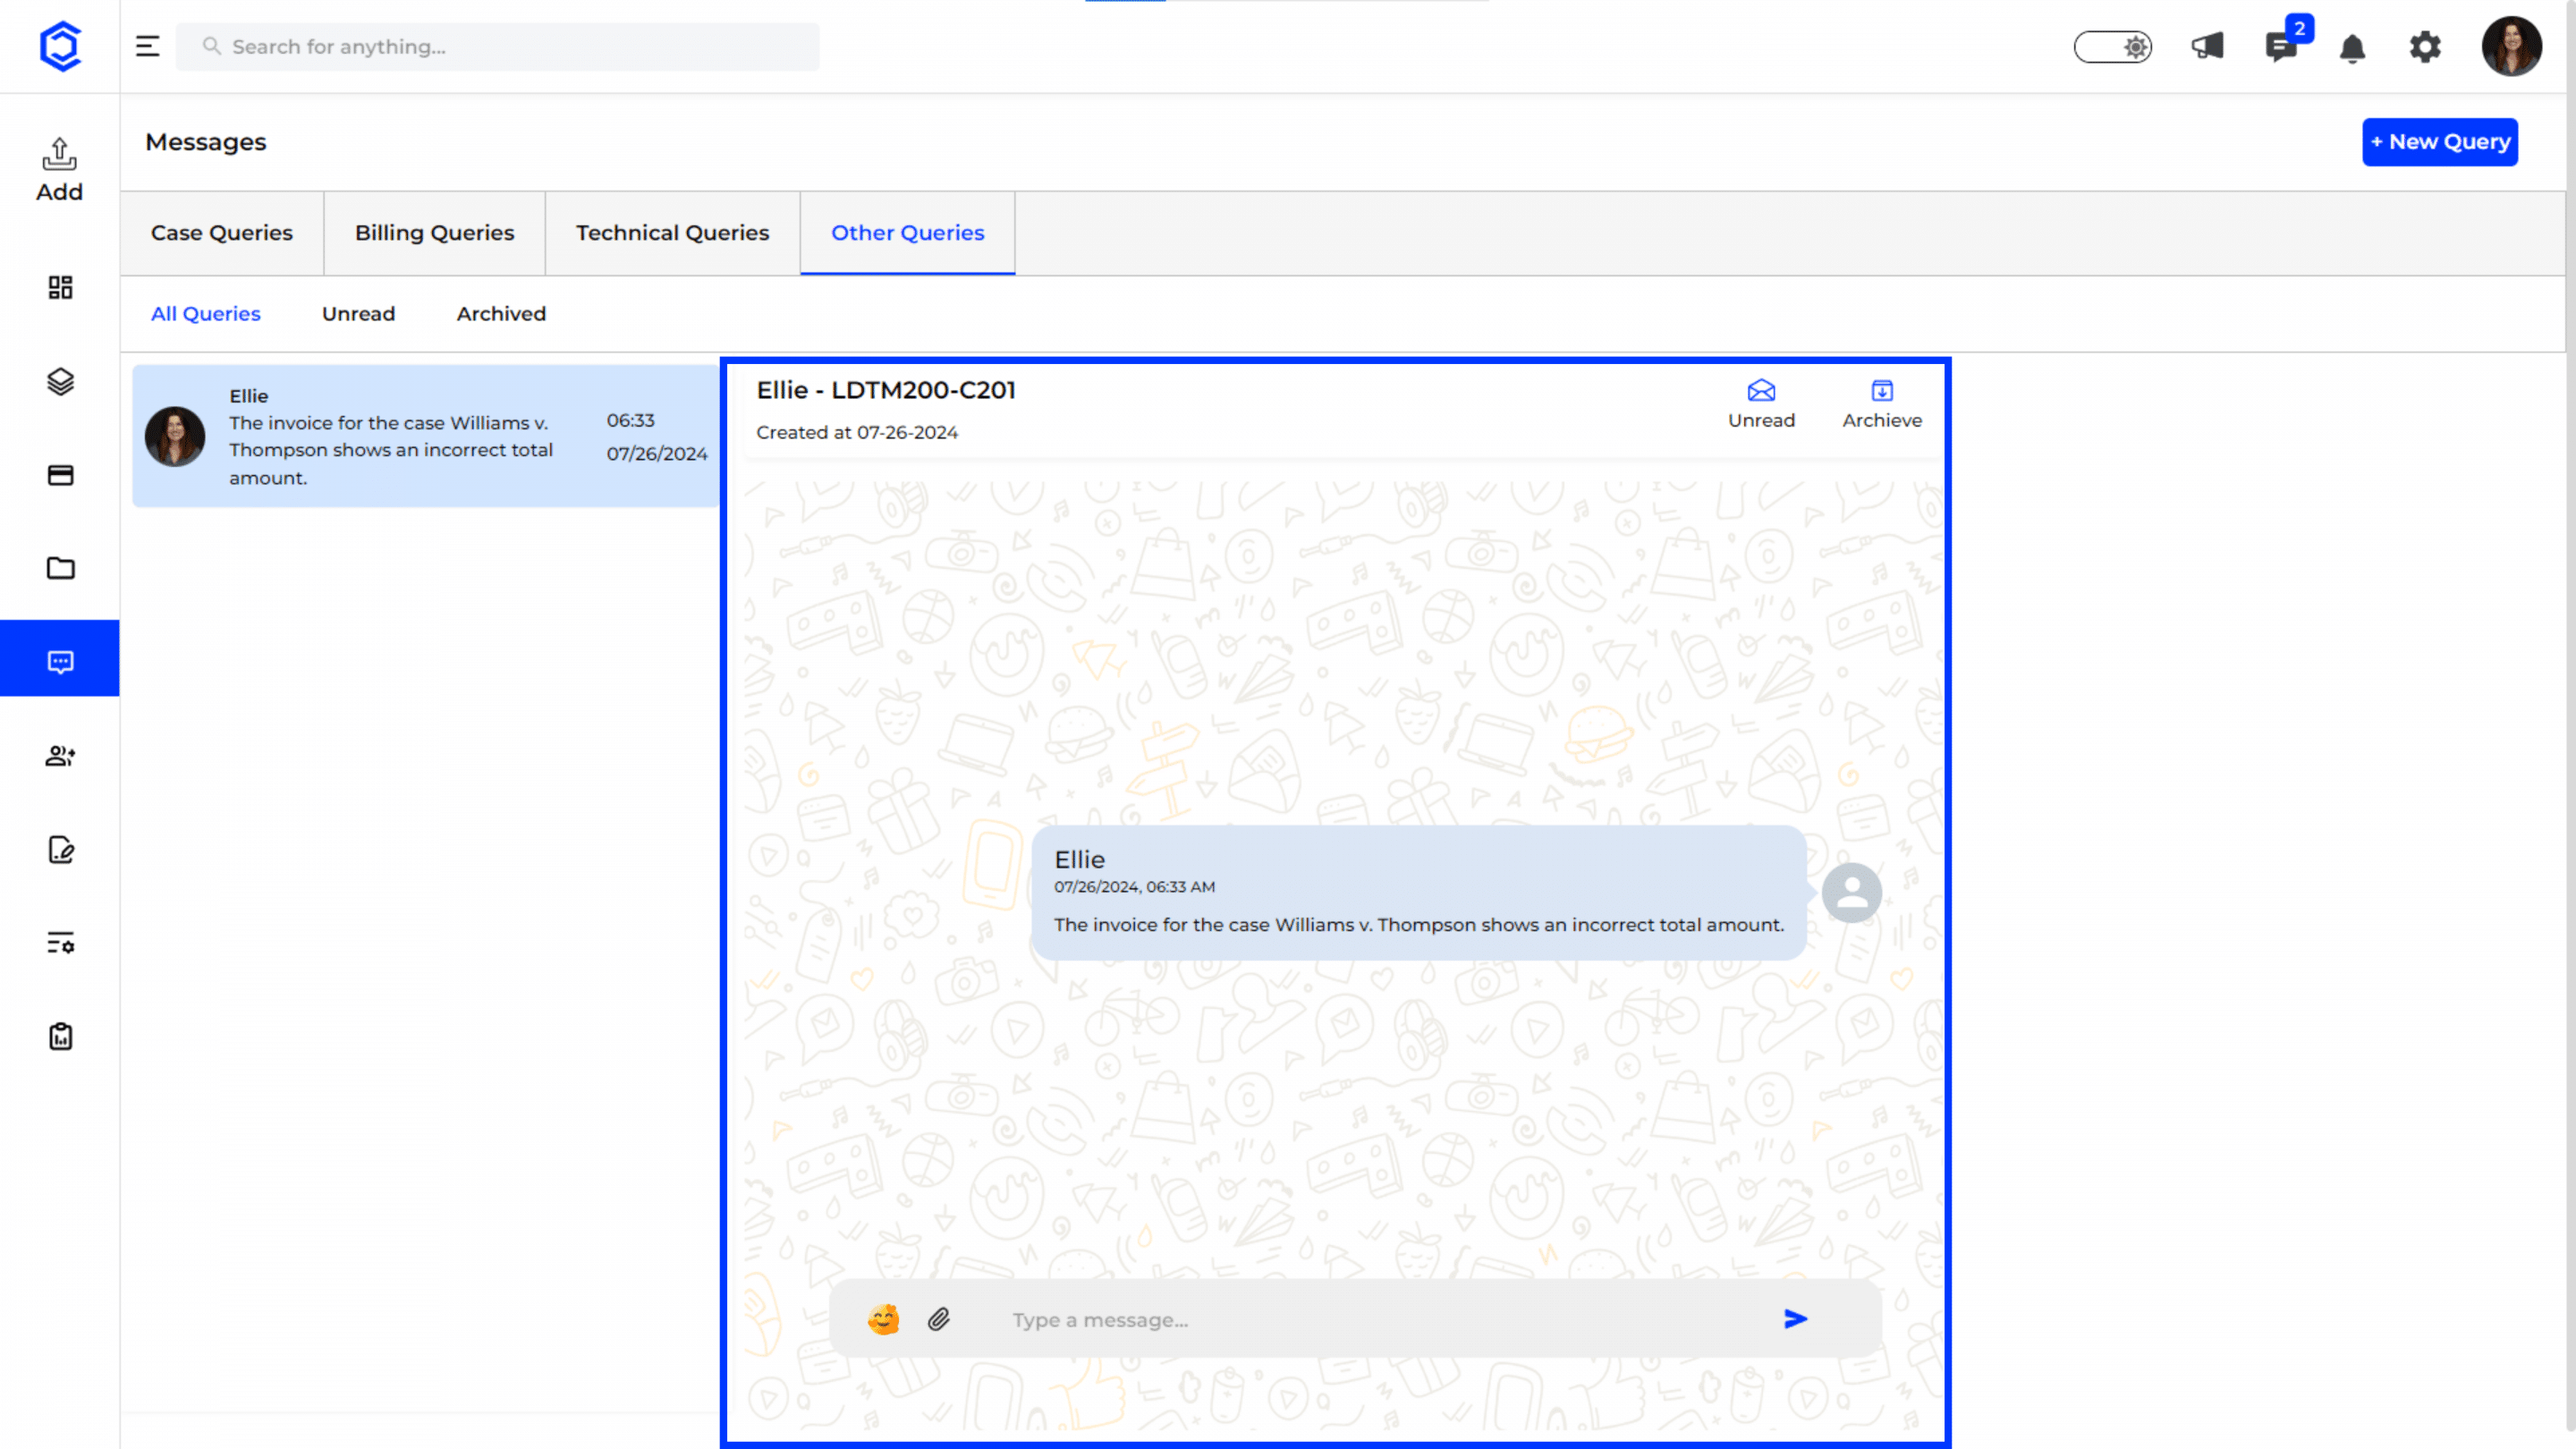The height and width of the screenshot is (1449, 2576).
Task: Click the 06:33 timestamp in the query list
Action: click(x=631, y=421)
